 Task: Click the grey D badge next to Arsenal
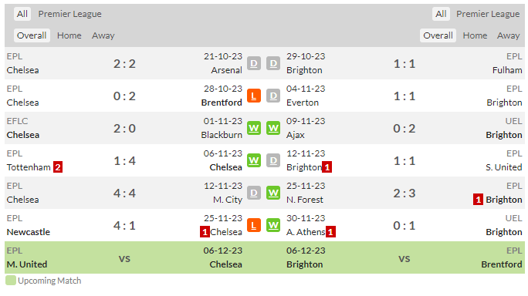pos(254,63)
